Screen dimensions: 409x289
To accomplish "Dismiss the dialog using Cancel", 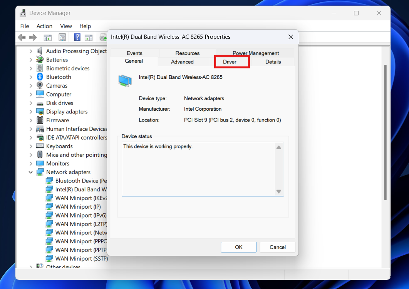I will click(277, 247).
